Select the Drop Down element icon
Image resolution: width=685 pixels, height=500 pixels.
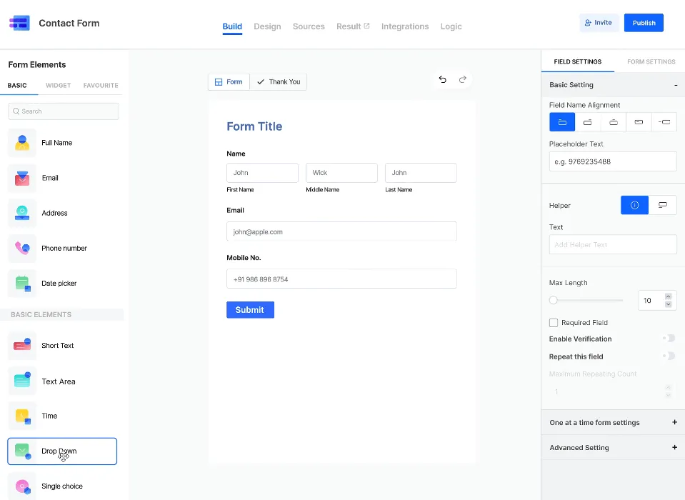tap(22, 451)
